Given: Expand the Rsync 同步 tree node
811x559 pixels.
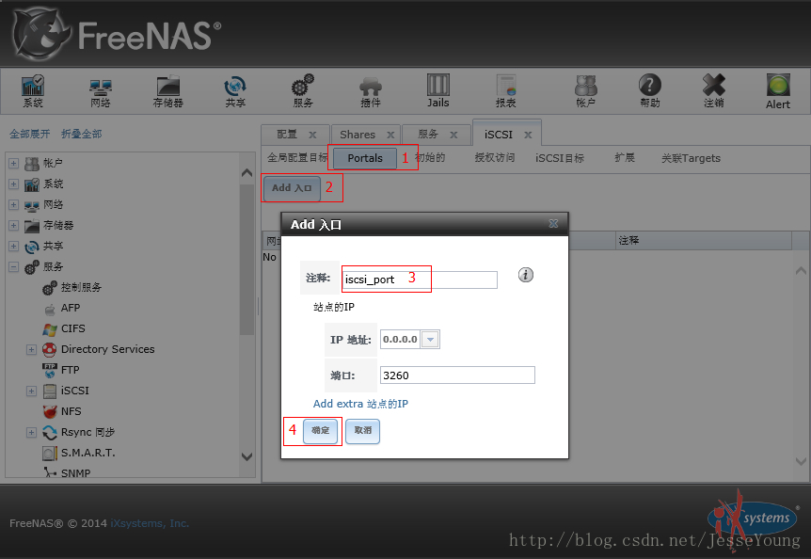Looking at the screenshot, I should 32,432.
